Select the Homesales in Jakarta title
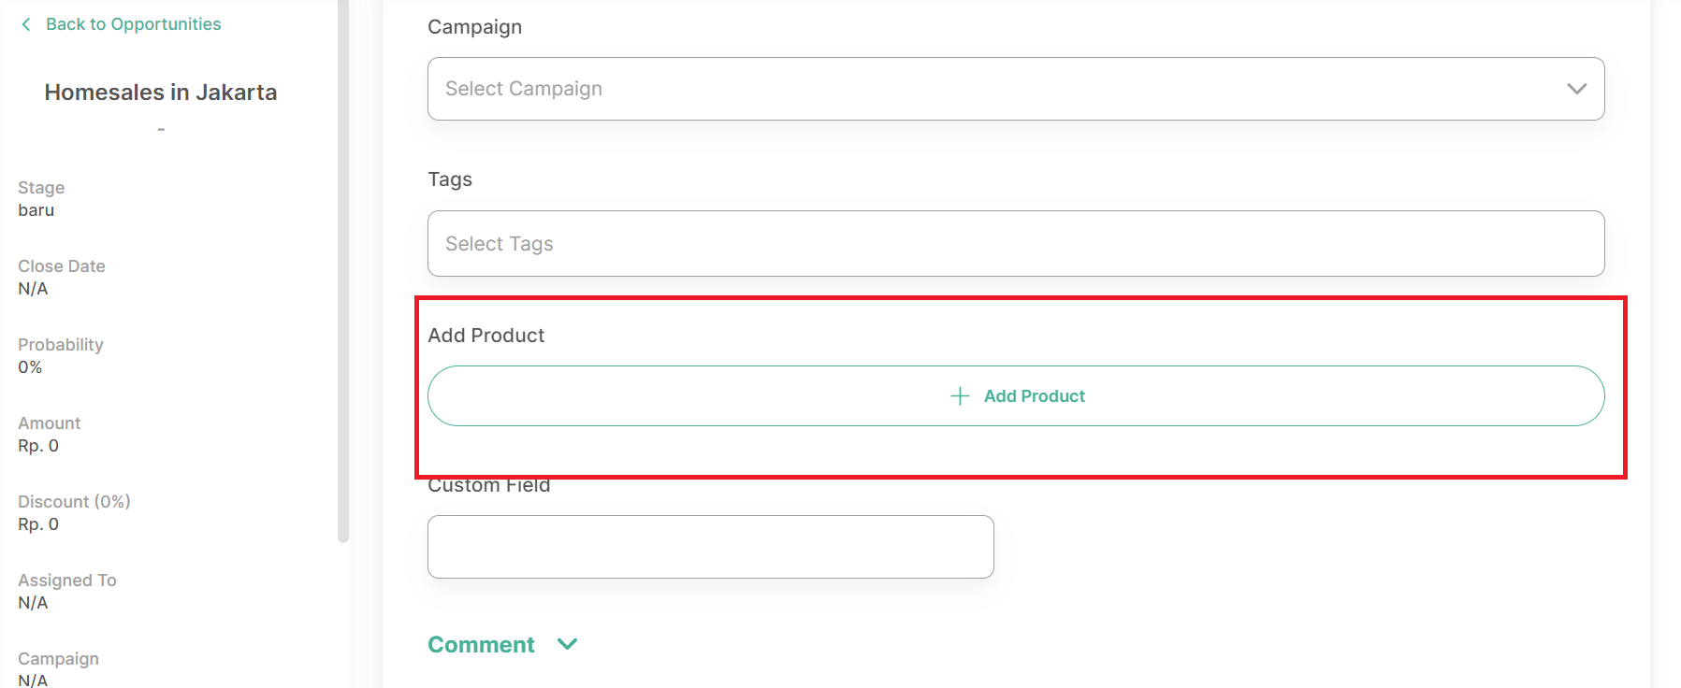The height and width of the screenshot is (688, 1681). pos(161,93)
